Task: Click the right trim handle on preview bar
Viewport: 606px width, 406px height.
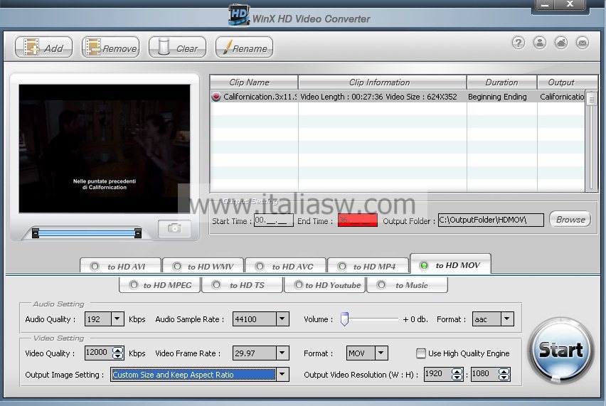Action: pos(137,233)
